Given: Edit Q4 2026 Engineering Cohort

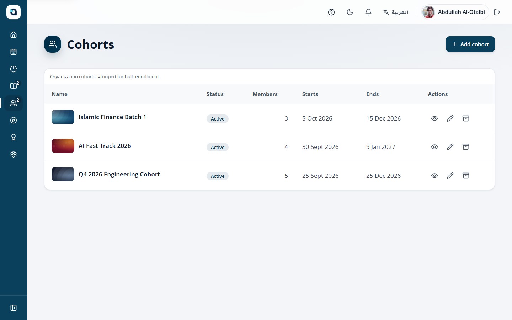Looking at the screenshot, I should [x=450, y=176].
